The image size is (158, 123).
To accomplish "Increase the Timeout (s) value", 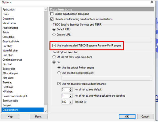I will (x=71, y=101).
